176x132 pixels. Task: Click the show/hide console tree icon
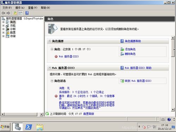click(x=20, y=13)
